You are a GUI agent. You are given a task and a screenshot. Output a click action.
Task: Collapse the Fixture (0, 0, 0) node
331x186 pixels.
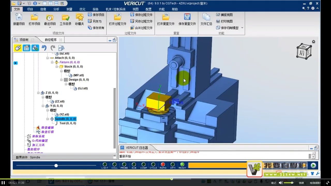[52, 62]
